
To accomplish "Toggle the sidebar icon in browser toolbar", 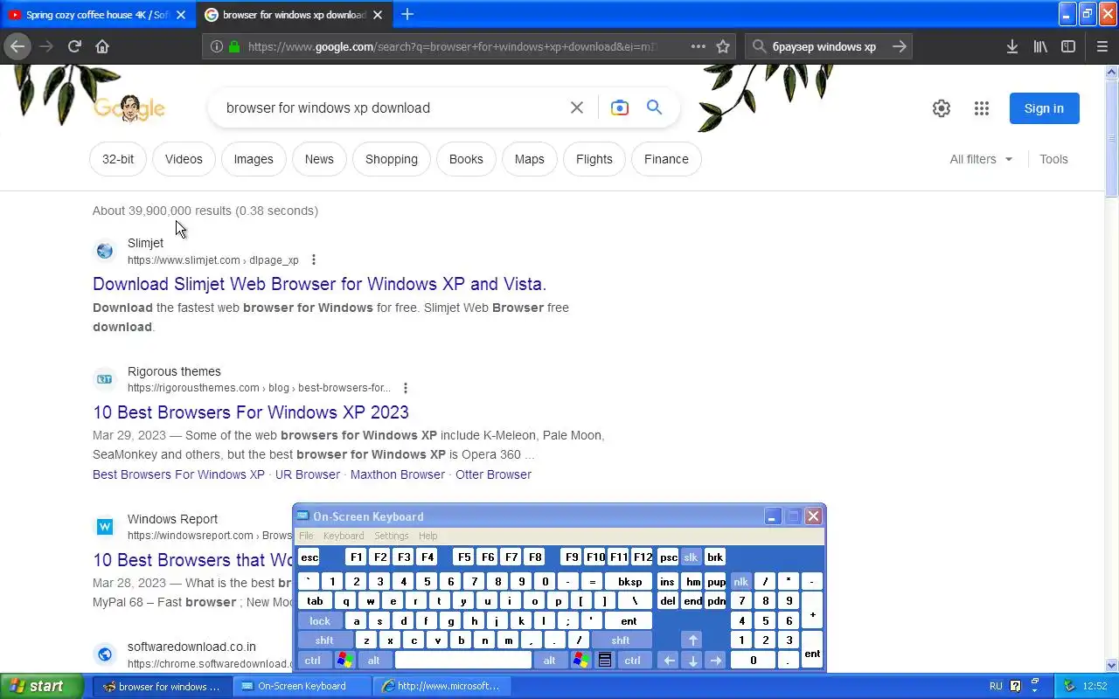I will click(1068, 46).
